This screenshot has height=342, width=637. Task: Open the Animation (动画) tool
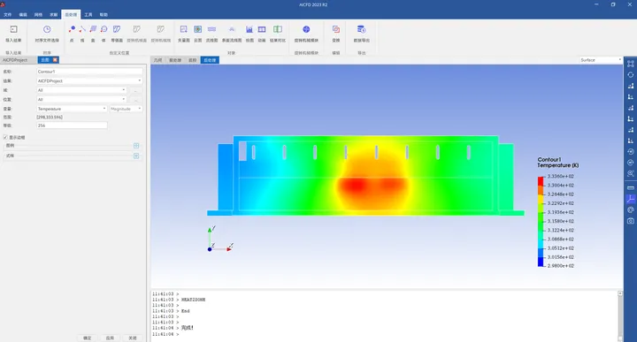[x=262, y=29]
